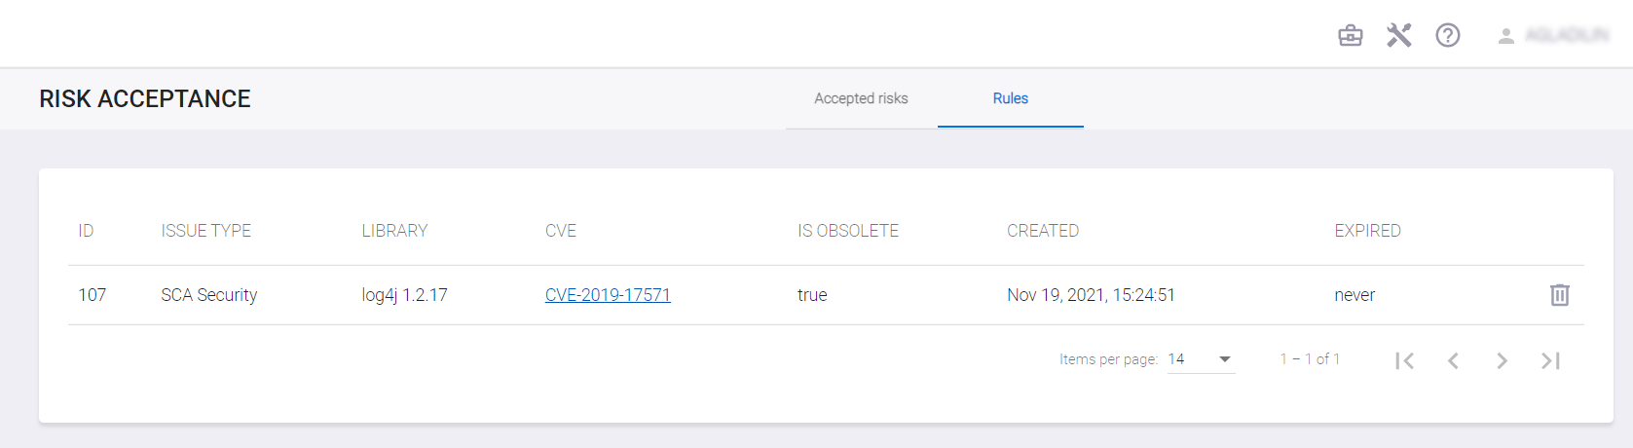Click the user profile avatar icon

pos(1505,36)
